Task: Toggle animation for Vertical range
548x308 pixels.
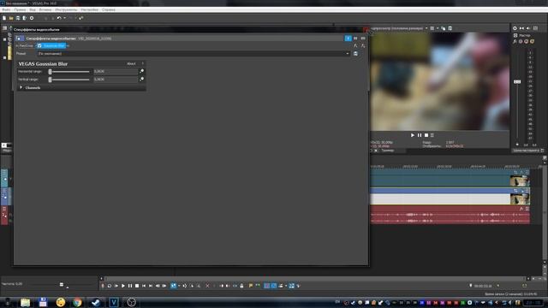Action: coord(141,80)
